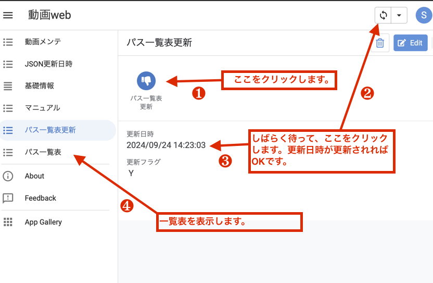This screenshot has width=433, height=283.
Task: Select JSON更新日時 sidebar item
Action: click(48, 64)
